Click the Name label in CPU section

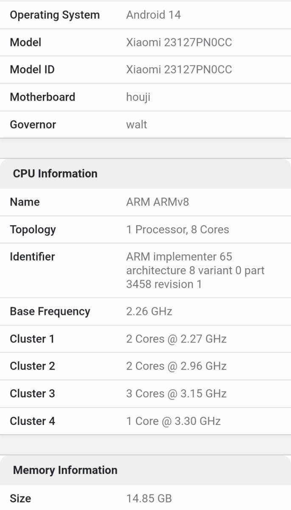[25, 202]
